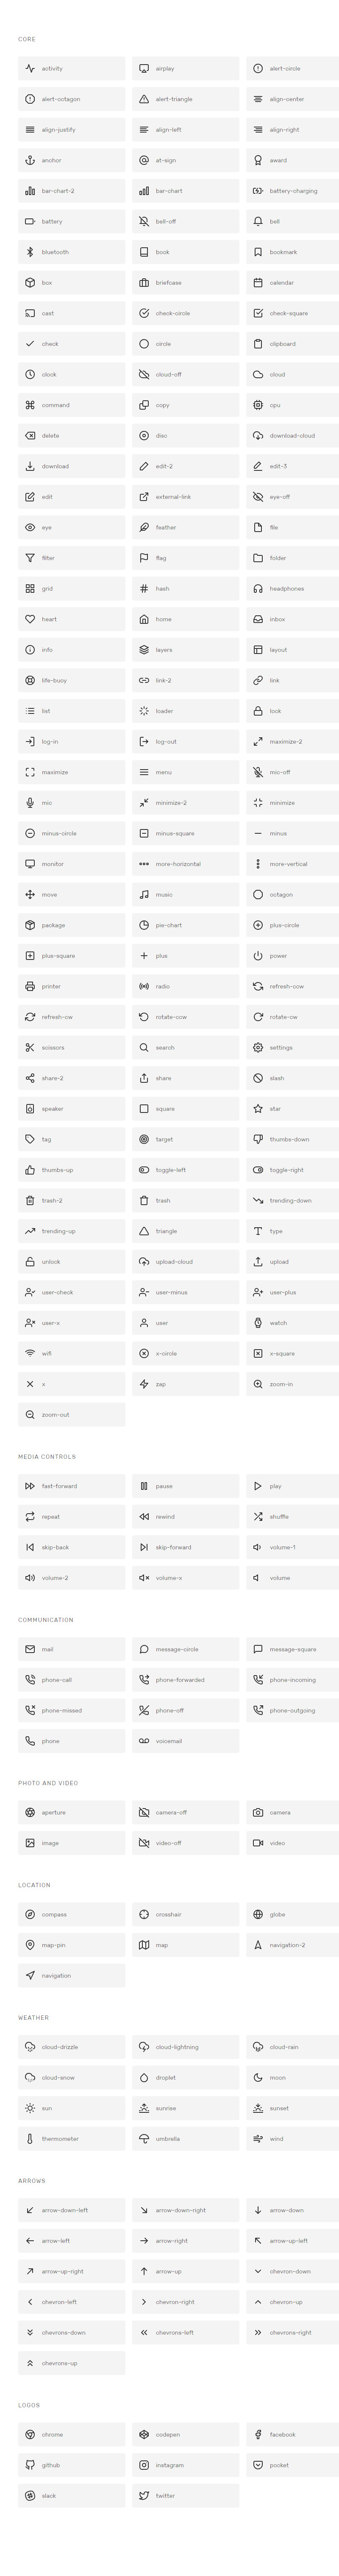
Task: Select the cloud-lightning icon
Action: [144, 2047]
